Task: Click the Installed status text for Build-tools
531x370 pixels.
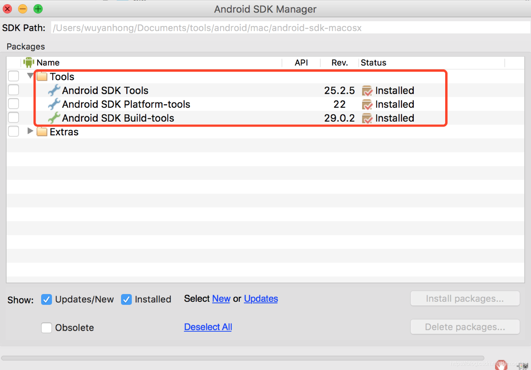Action: point(395,118)
